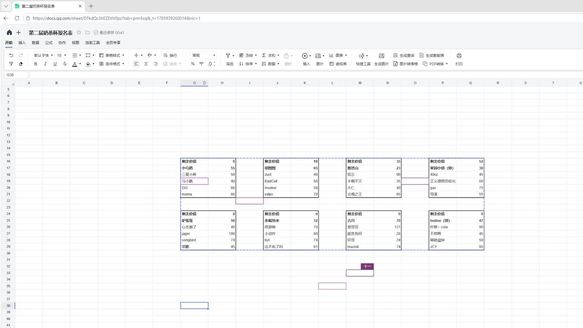Open the 会员专享 link
The image size is (583, 328).
coord(113,43)
